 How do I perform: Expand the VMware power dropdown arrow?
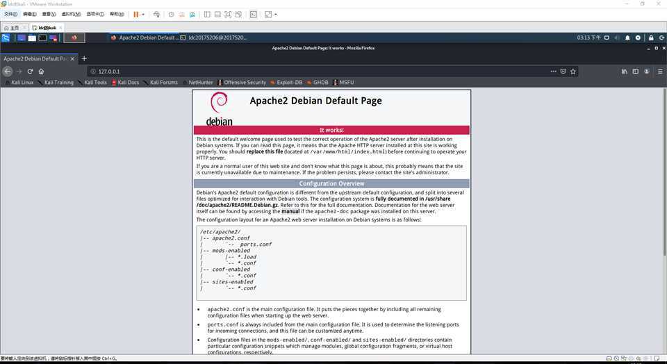point(143,15)
